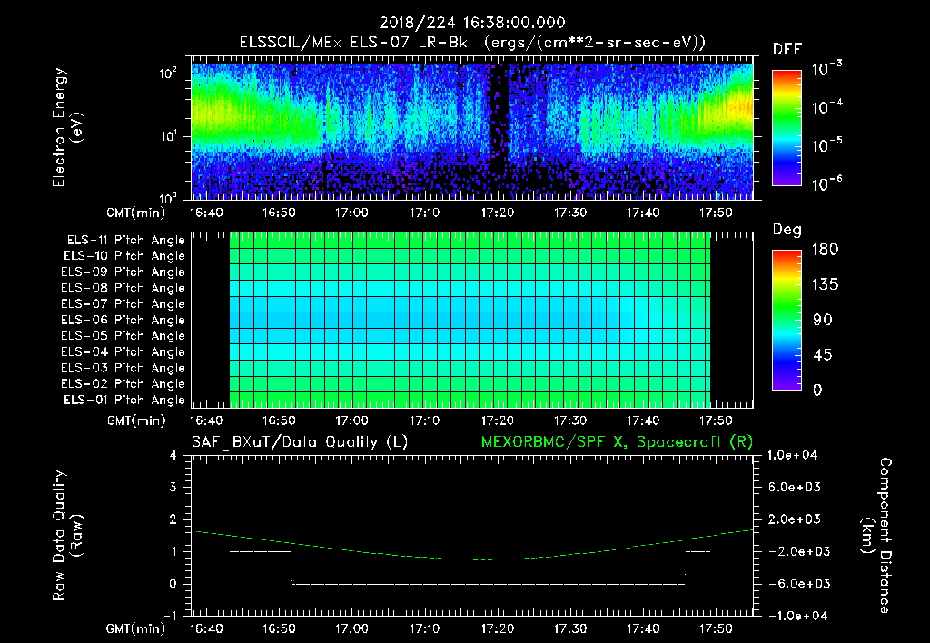Click the '45' degree color bar tick
This screenshot has width=930, height=643.
tap(823, 355)
